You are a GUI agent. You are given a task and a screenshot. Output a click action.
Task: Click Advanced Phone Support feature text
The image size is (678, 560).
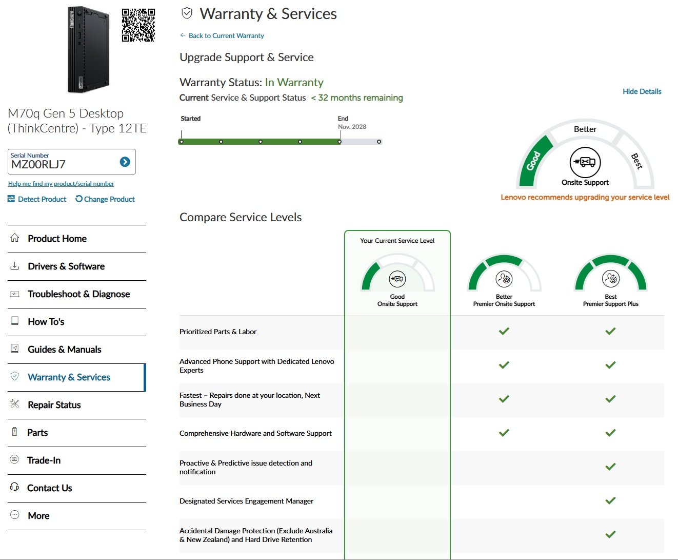pyautogui.click(x=257, y=365)
